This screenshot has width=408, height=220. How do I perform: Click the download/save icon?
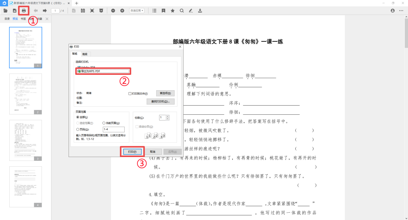[200, 10]
